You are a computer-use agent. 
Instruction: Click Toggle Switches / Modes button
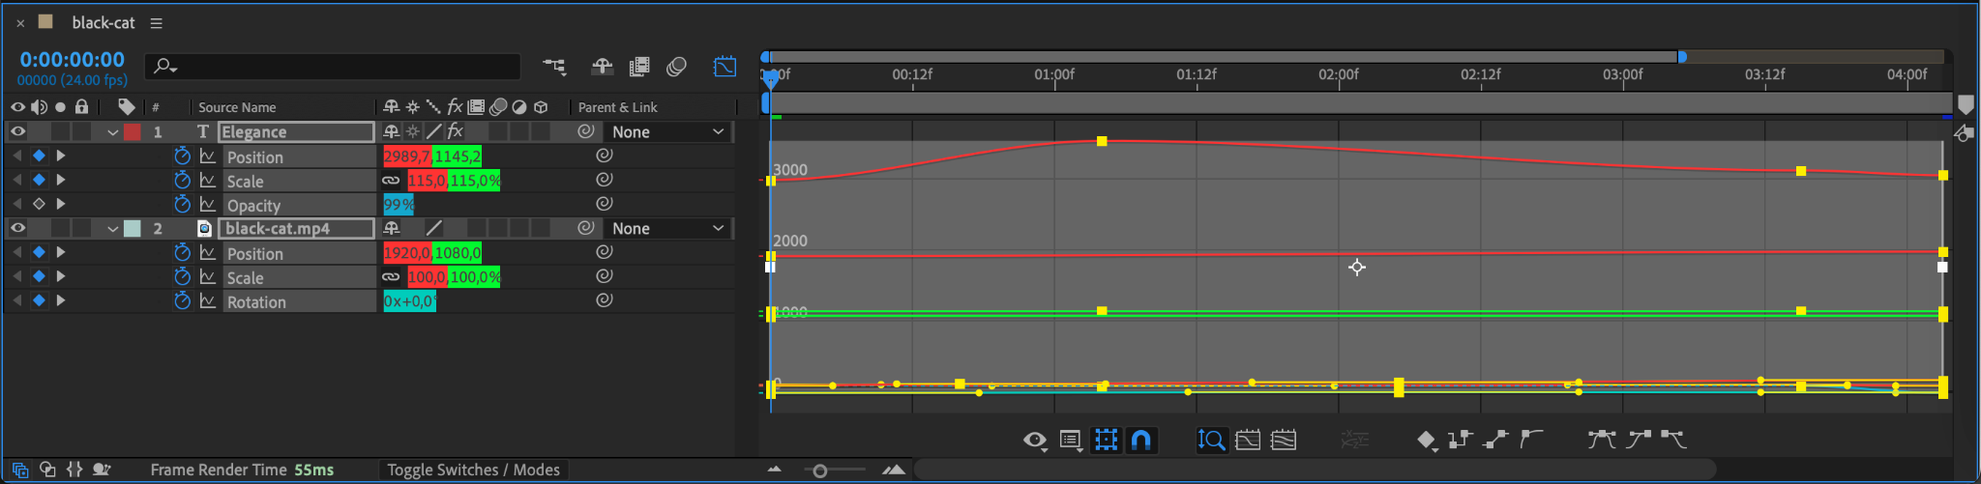(473, 470)
